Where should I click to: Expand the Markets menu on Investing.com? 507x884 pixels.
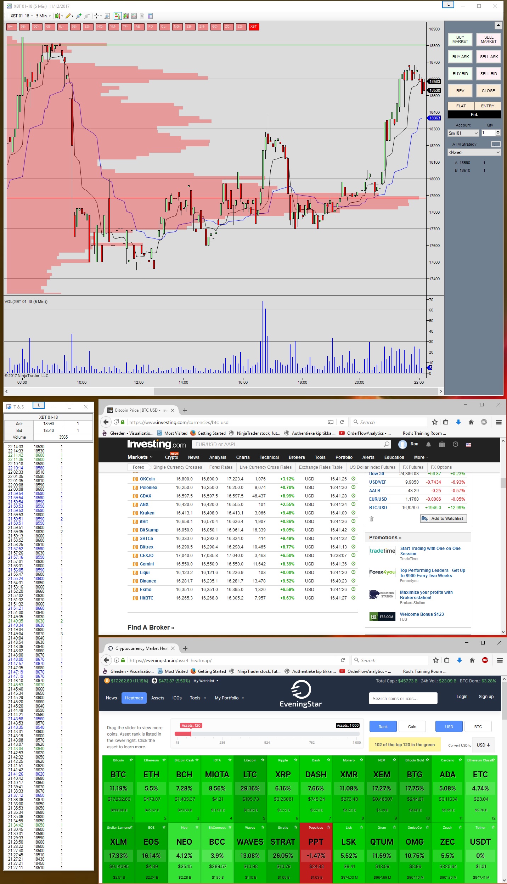pos(140,457)
